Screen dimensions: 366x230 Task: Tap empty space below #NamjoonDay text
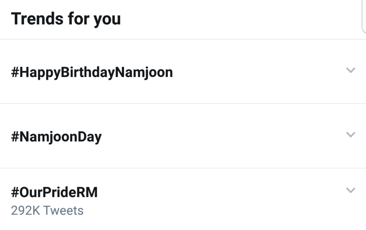pyautogui.click(x=57, y=156)
